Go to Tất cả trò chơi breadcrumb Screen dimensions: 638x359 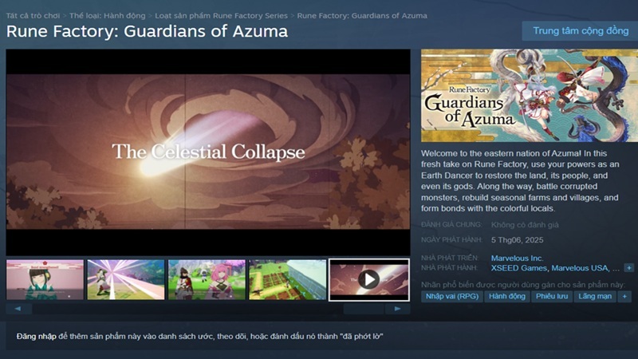[33, 15]
